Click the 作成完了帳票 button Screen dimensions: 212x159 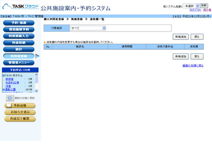[20, 119]
